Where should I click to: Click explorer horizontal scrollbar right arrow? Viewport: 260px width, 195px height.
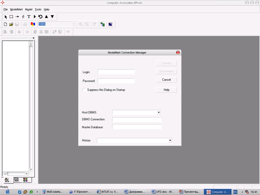pyautogui.click(x=26, y=173)
